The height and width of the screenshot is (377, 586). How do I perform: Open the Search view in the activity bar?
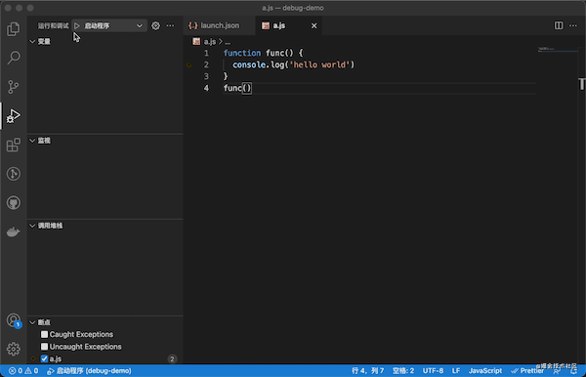coord(14,58)
